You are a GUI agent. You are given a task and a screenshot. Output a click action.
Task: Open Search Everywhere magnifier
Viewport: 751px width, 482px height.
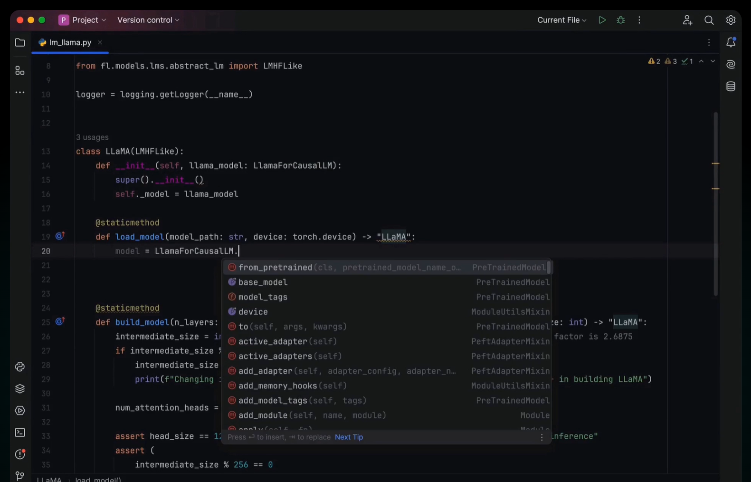(x=709, y=20)
